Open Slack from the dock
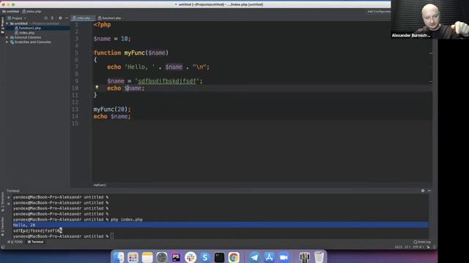Image resolution: width=469 pixels, height=263 pixels. pos(191,257)
